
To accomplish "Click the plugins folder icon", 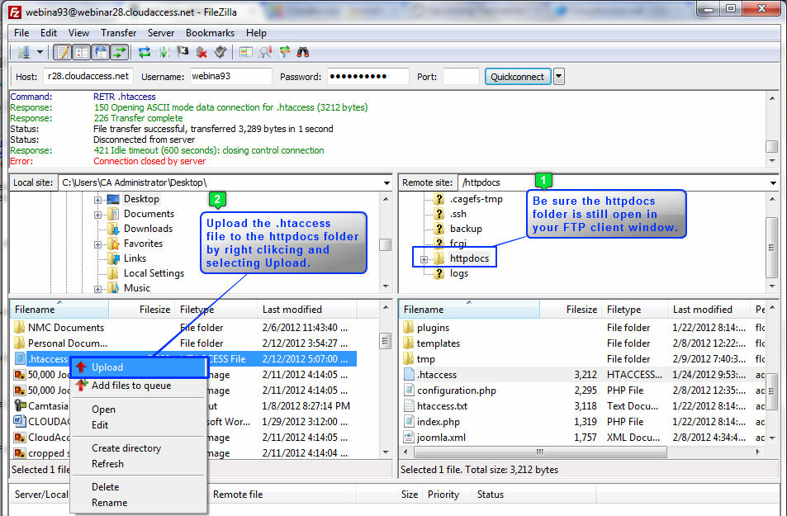I will [408, 328].
